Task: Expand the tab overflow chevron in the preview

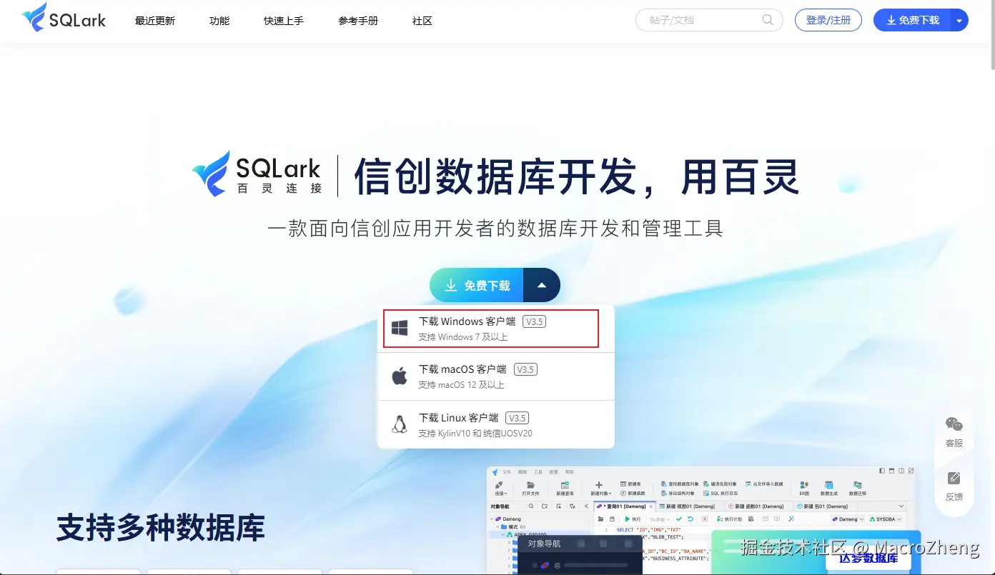Action: coord(901,506)
